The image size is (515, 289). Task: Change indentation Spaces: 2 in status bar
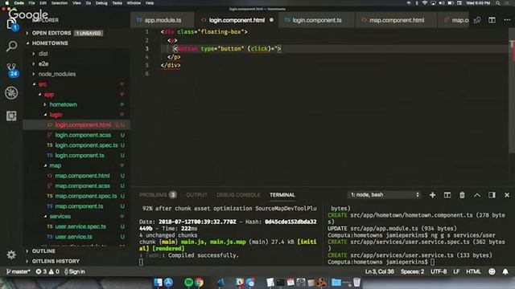coord(412,271)
